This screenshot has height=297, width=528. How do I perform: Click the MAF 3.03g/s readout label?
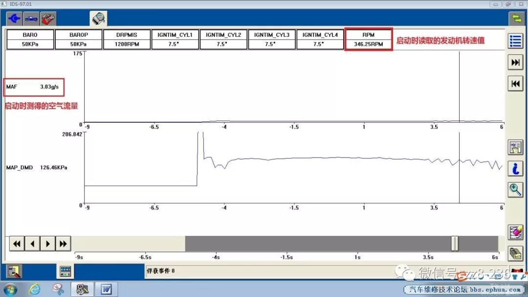33,87
